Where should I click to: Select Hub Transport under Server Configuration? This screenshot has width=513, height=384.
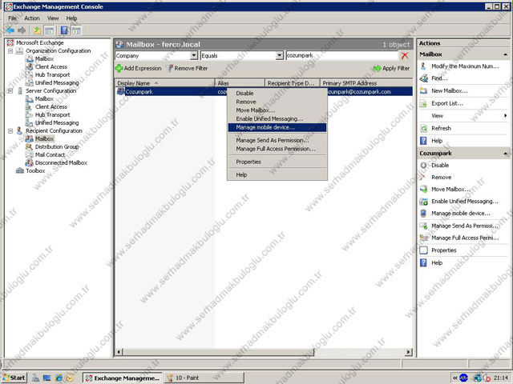pyautogui.click(x=52, y=115)
